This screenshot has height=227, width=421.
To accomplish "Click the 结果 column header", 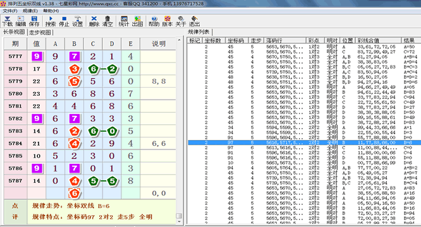I will 411,40.
